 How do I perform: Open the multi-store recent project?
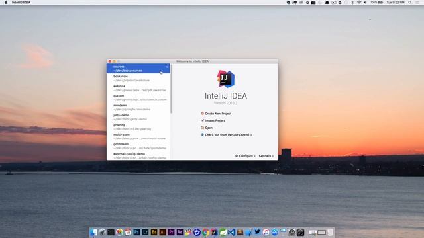pyautogui.click(x=138, y=137)
